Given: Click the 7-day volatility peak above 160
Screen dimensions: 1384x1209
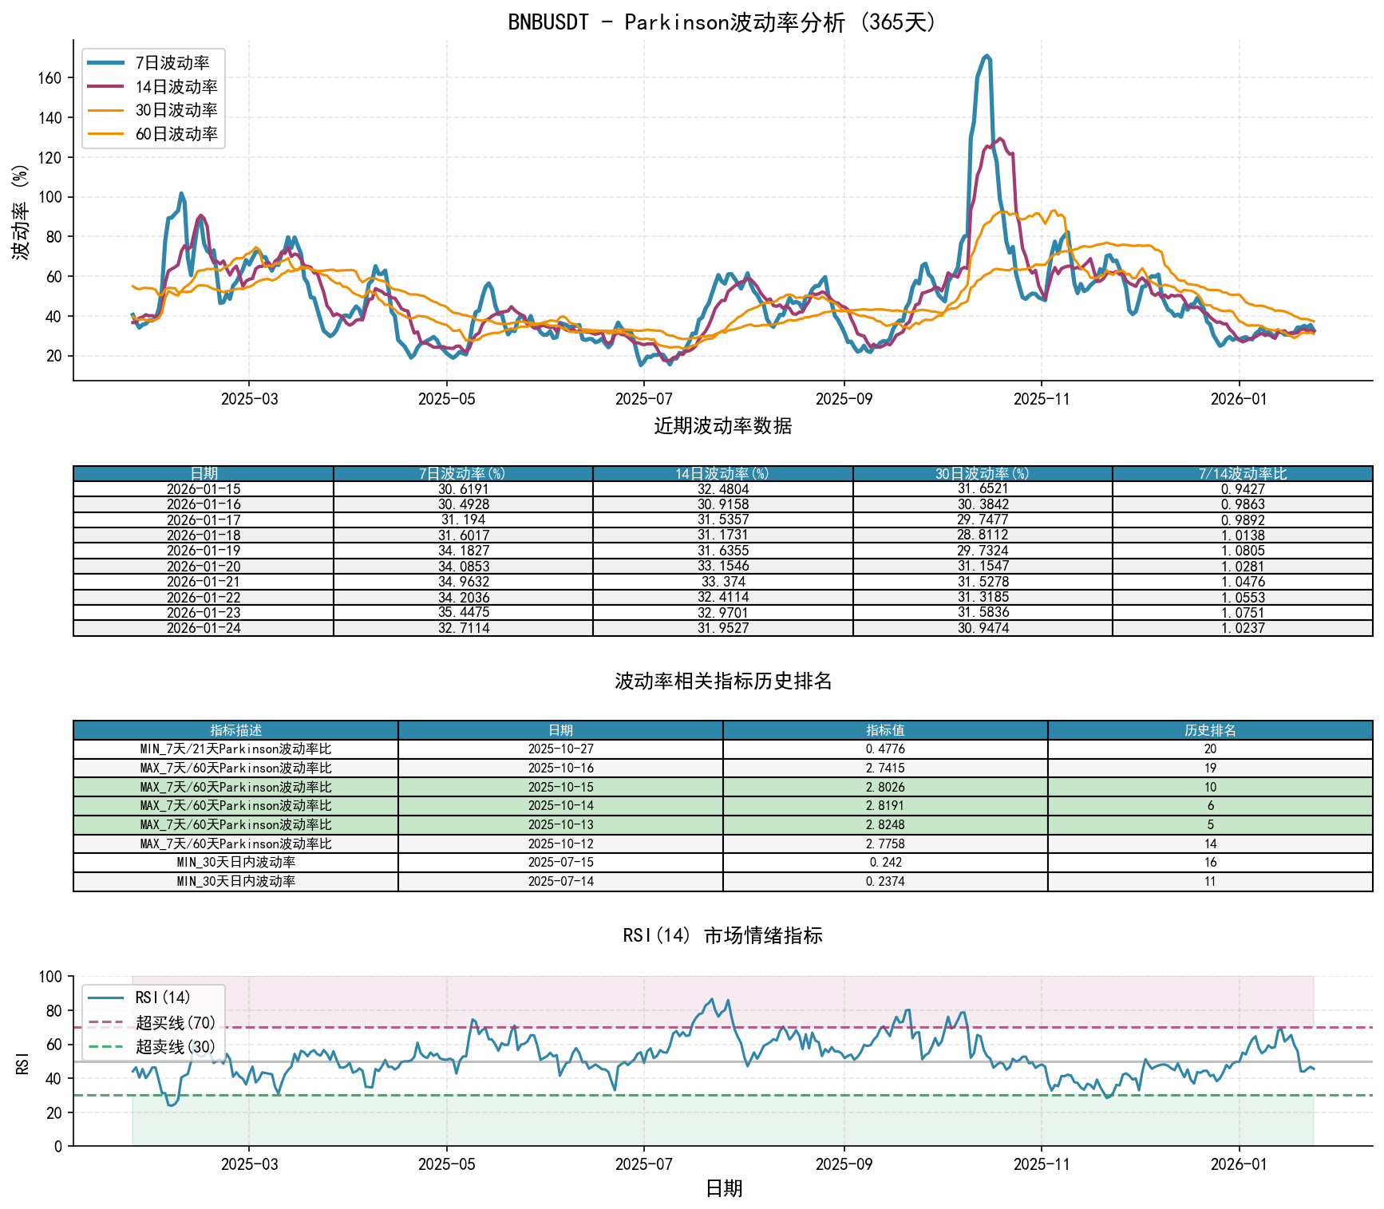Looking at the screenshot, I should pyautogui.click(x=987, y=56).
